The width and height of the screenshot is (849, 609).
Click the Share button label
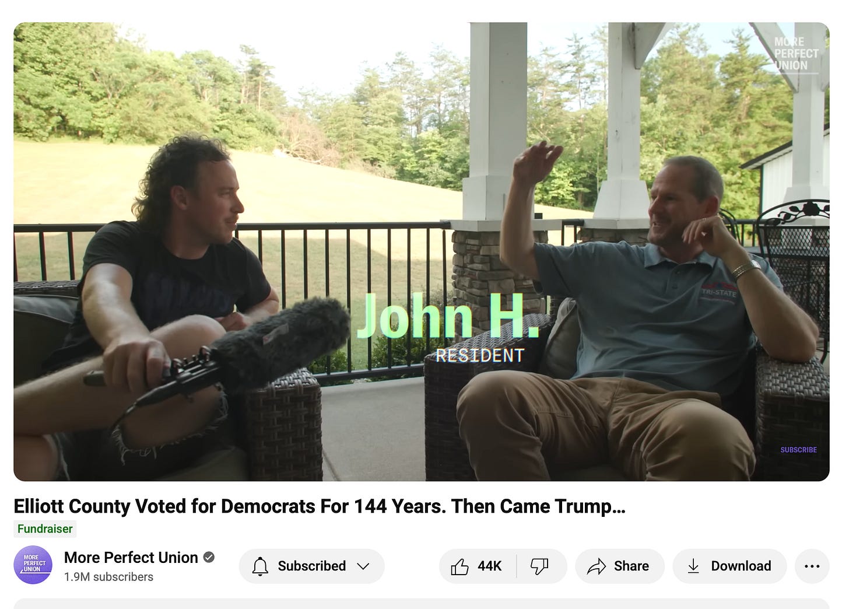[632, 566]
